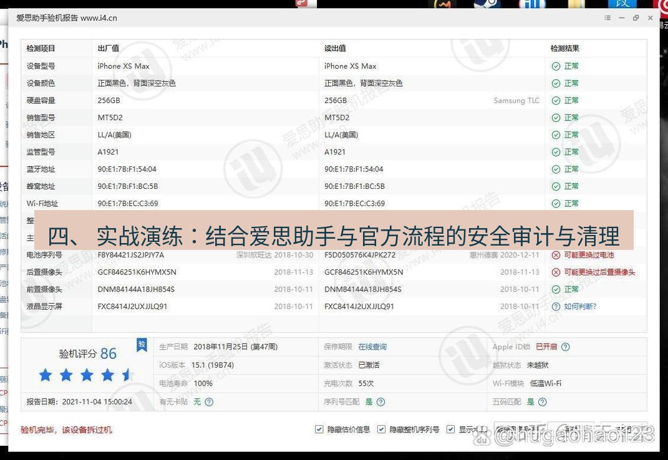
Task: Open help icon beside 序列号匹配 是
Action: tap(381, 401)
